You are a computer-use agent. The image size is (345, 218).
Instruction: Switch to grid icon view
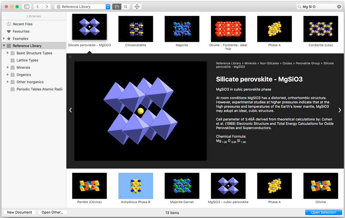pyautogui.click(x=126, y=7)
